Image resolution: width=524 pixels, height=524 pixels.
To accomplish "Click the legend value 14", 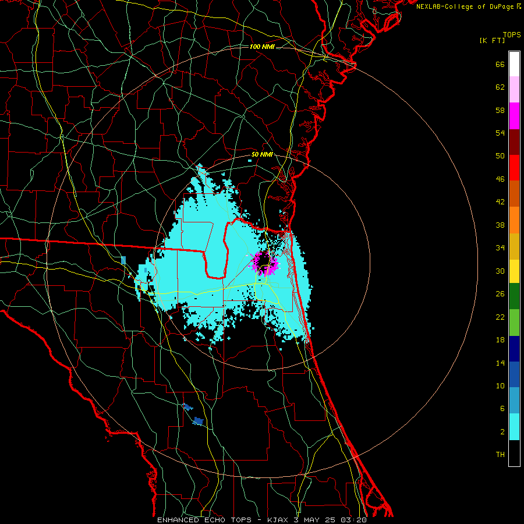I will [500, 363].
